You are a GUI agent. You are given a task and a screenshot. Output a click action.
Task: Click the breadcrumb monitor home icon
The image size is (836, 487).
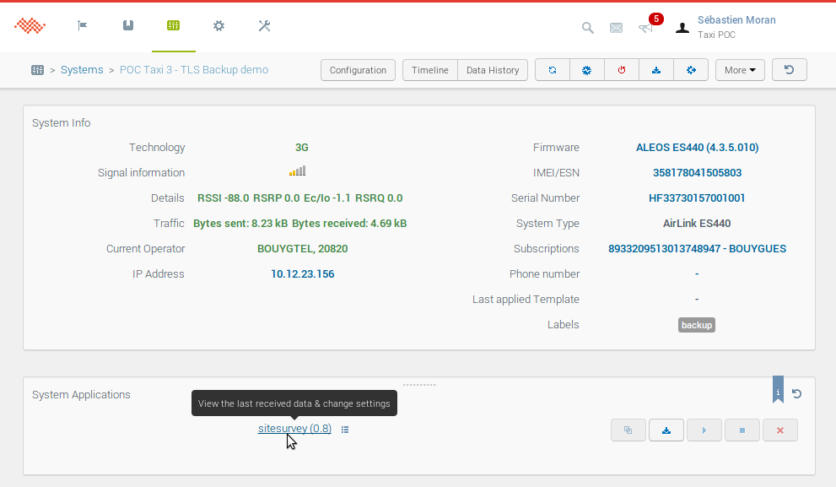pos(37,70)
